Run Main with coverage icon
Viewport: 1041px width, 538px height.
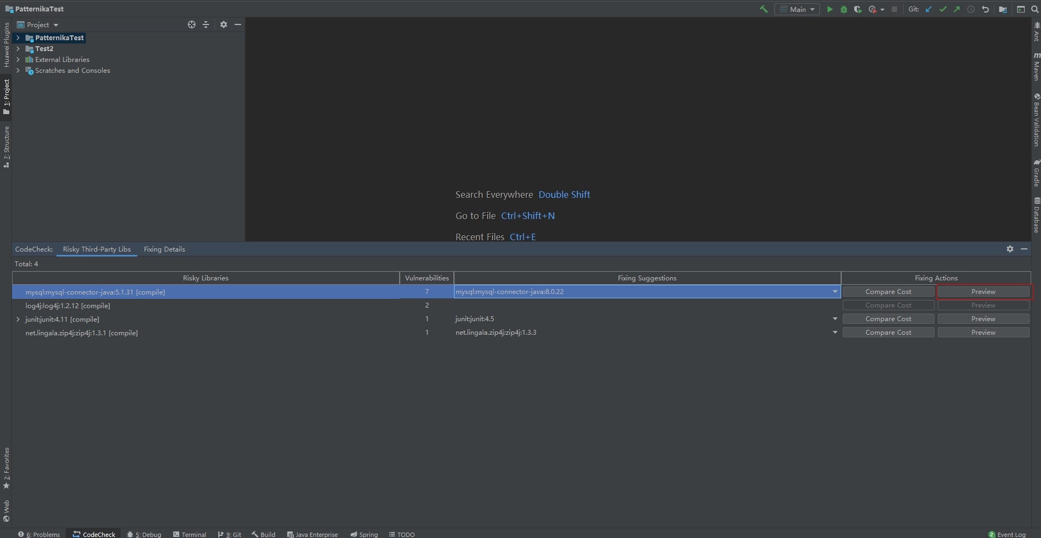858,9
